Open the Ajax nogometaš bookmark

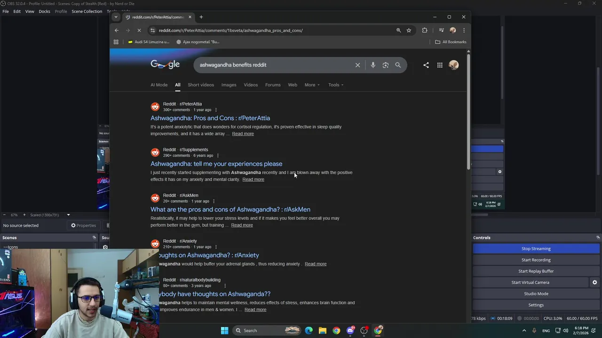pyautogui.click(x=198, y=42)
